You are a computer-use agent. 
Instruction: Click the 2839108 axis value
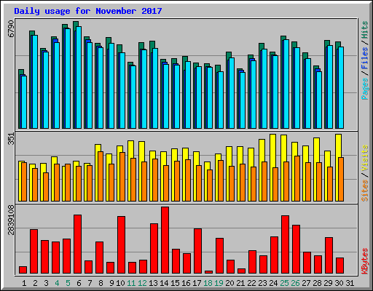point(11,220)
